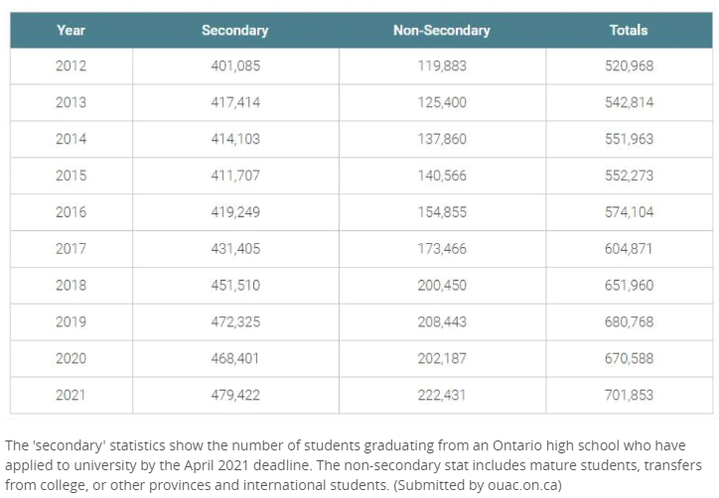
Task: Select the 551,963 totals cell
Action: [629, 140]
